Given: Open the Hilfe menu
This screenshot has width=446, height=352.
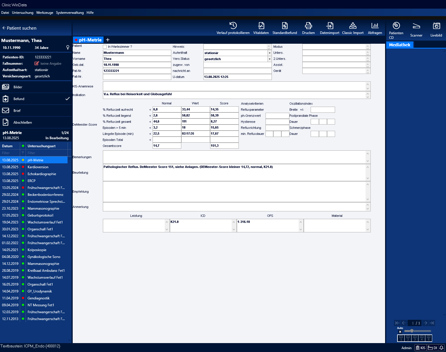Looking at the screenshot, I should click(x=90, y=13).
